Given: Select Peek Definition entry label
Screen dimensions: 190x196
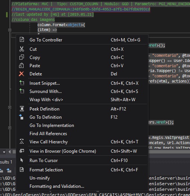Looking at the screenshot, I should [x=45, y=109].
